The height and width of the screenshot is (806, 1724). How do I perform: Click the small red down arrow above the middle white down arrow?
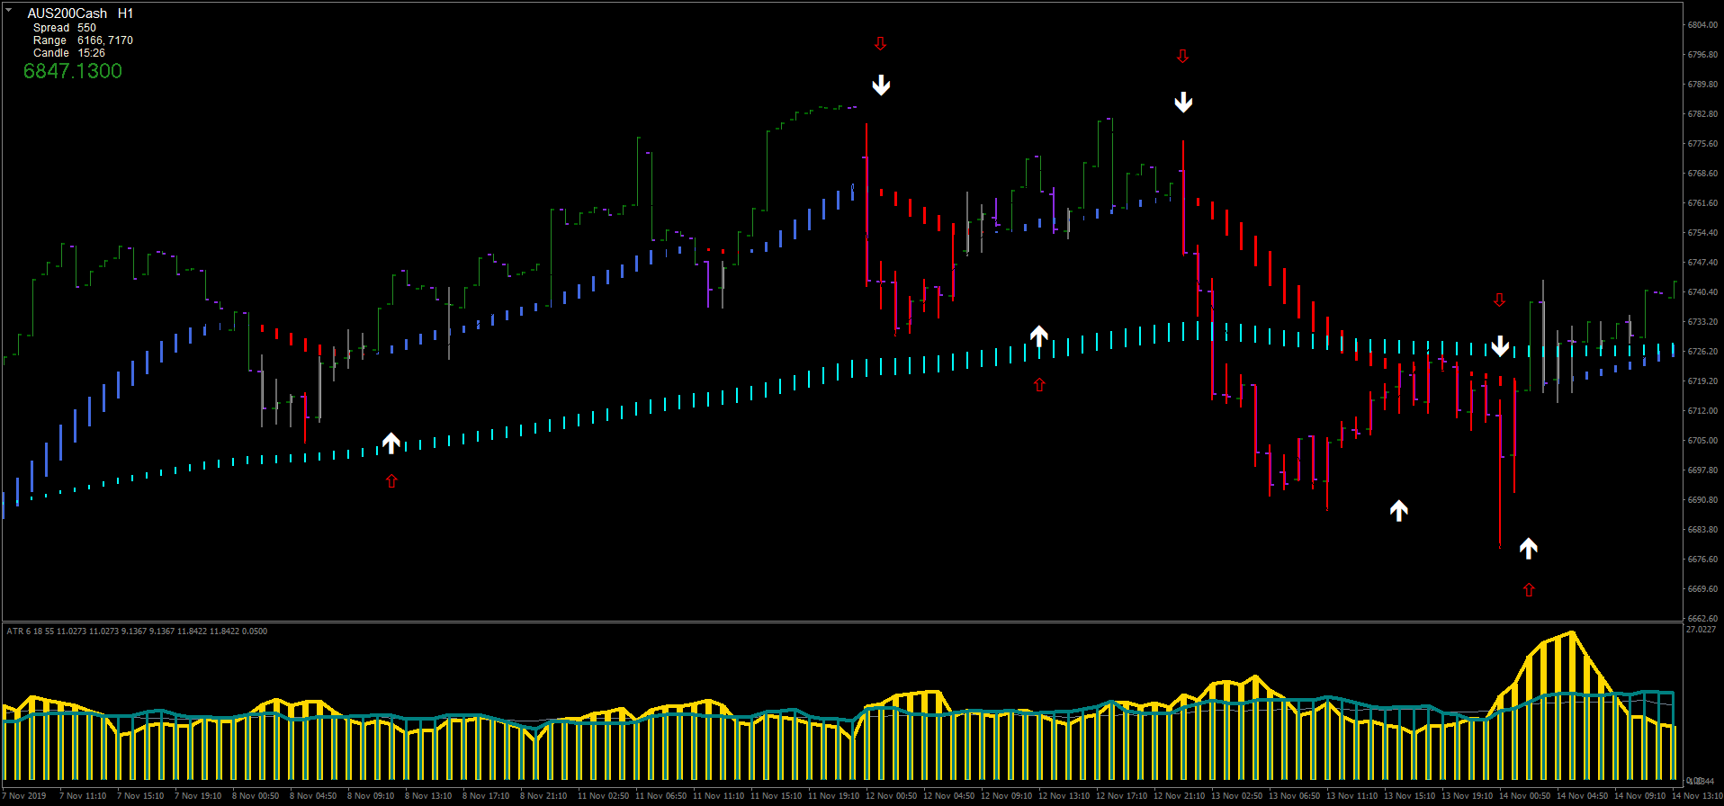[1182, 57]
